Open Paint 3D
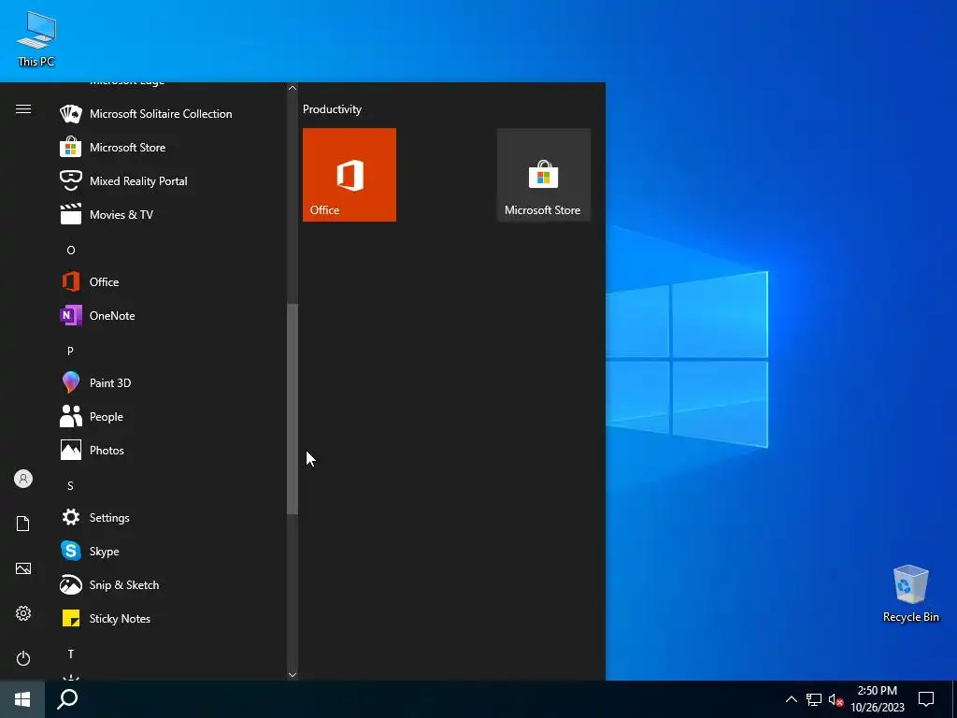Screen dimensions: 957x718 [171, 382]
